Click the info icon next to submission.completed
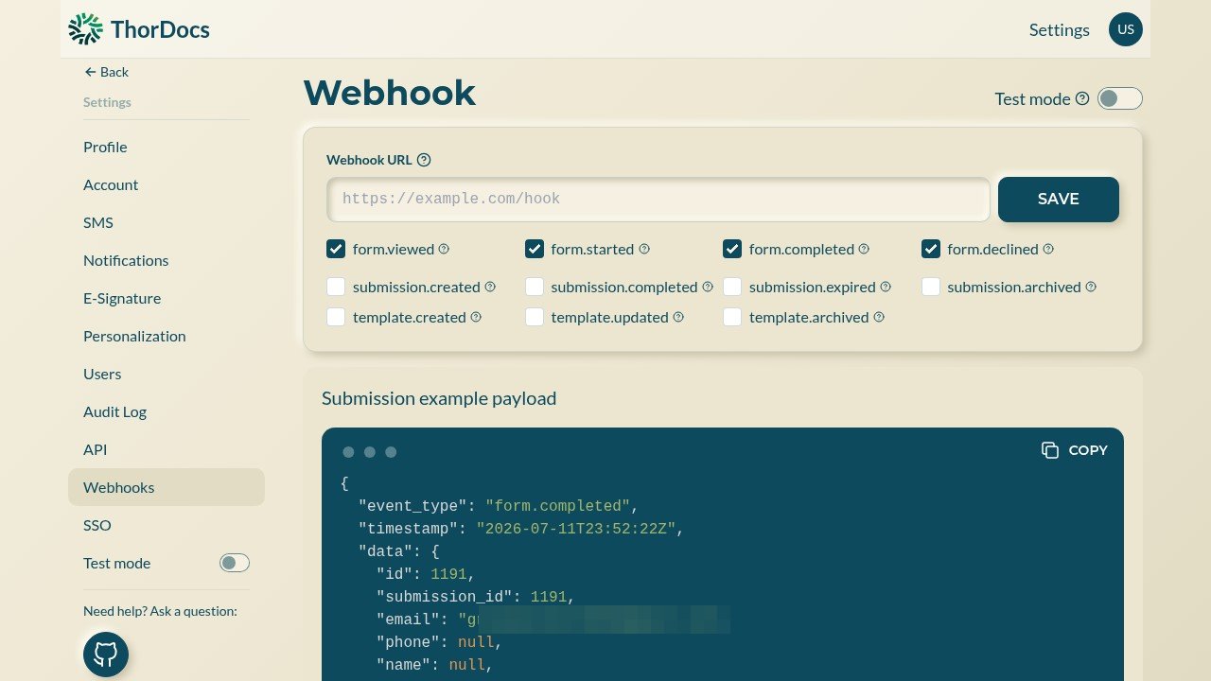The width and height of the screenshot is (1211, 681). pos(708,287)
